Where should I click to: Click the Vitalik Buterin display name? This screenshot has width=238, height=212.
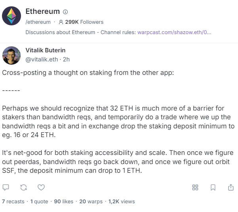(45, 50)
